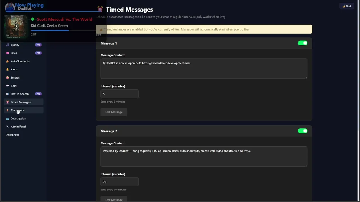360x202 pixels.
Task: Go to Subscription page
Action: tap(24, 118)
